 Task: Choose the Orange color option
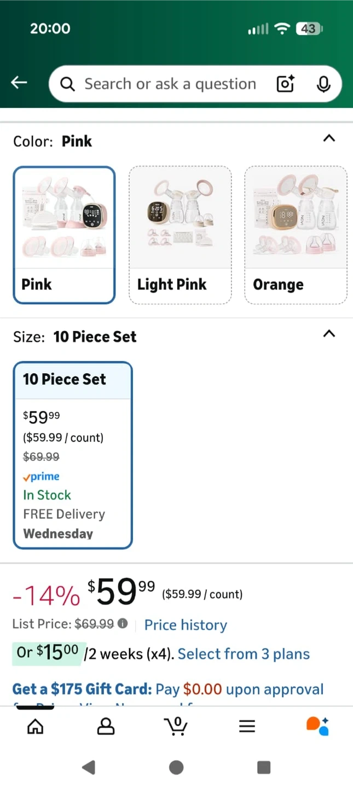pyautogui.click(x=296, y=235)
